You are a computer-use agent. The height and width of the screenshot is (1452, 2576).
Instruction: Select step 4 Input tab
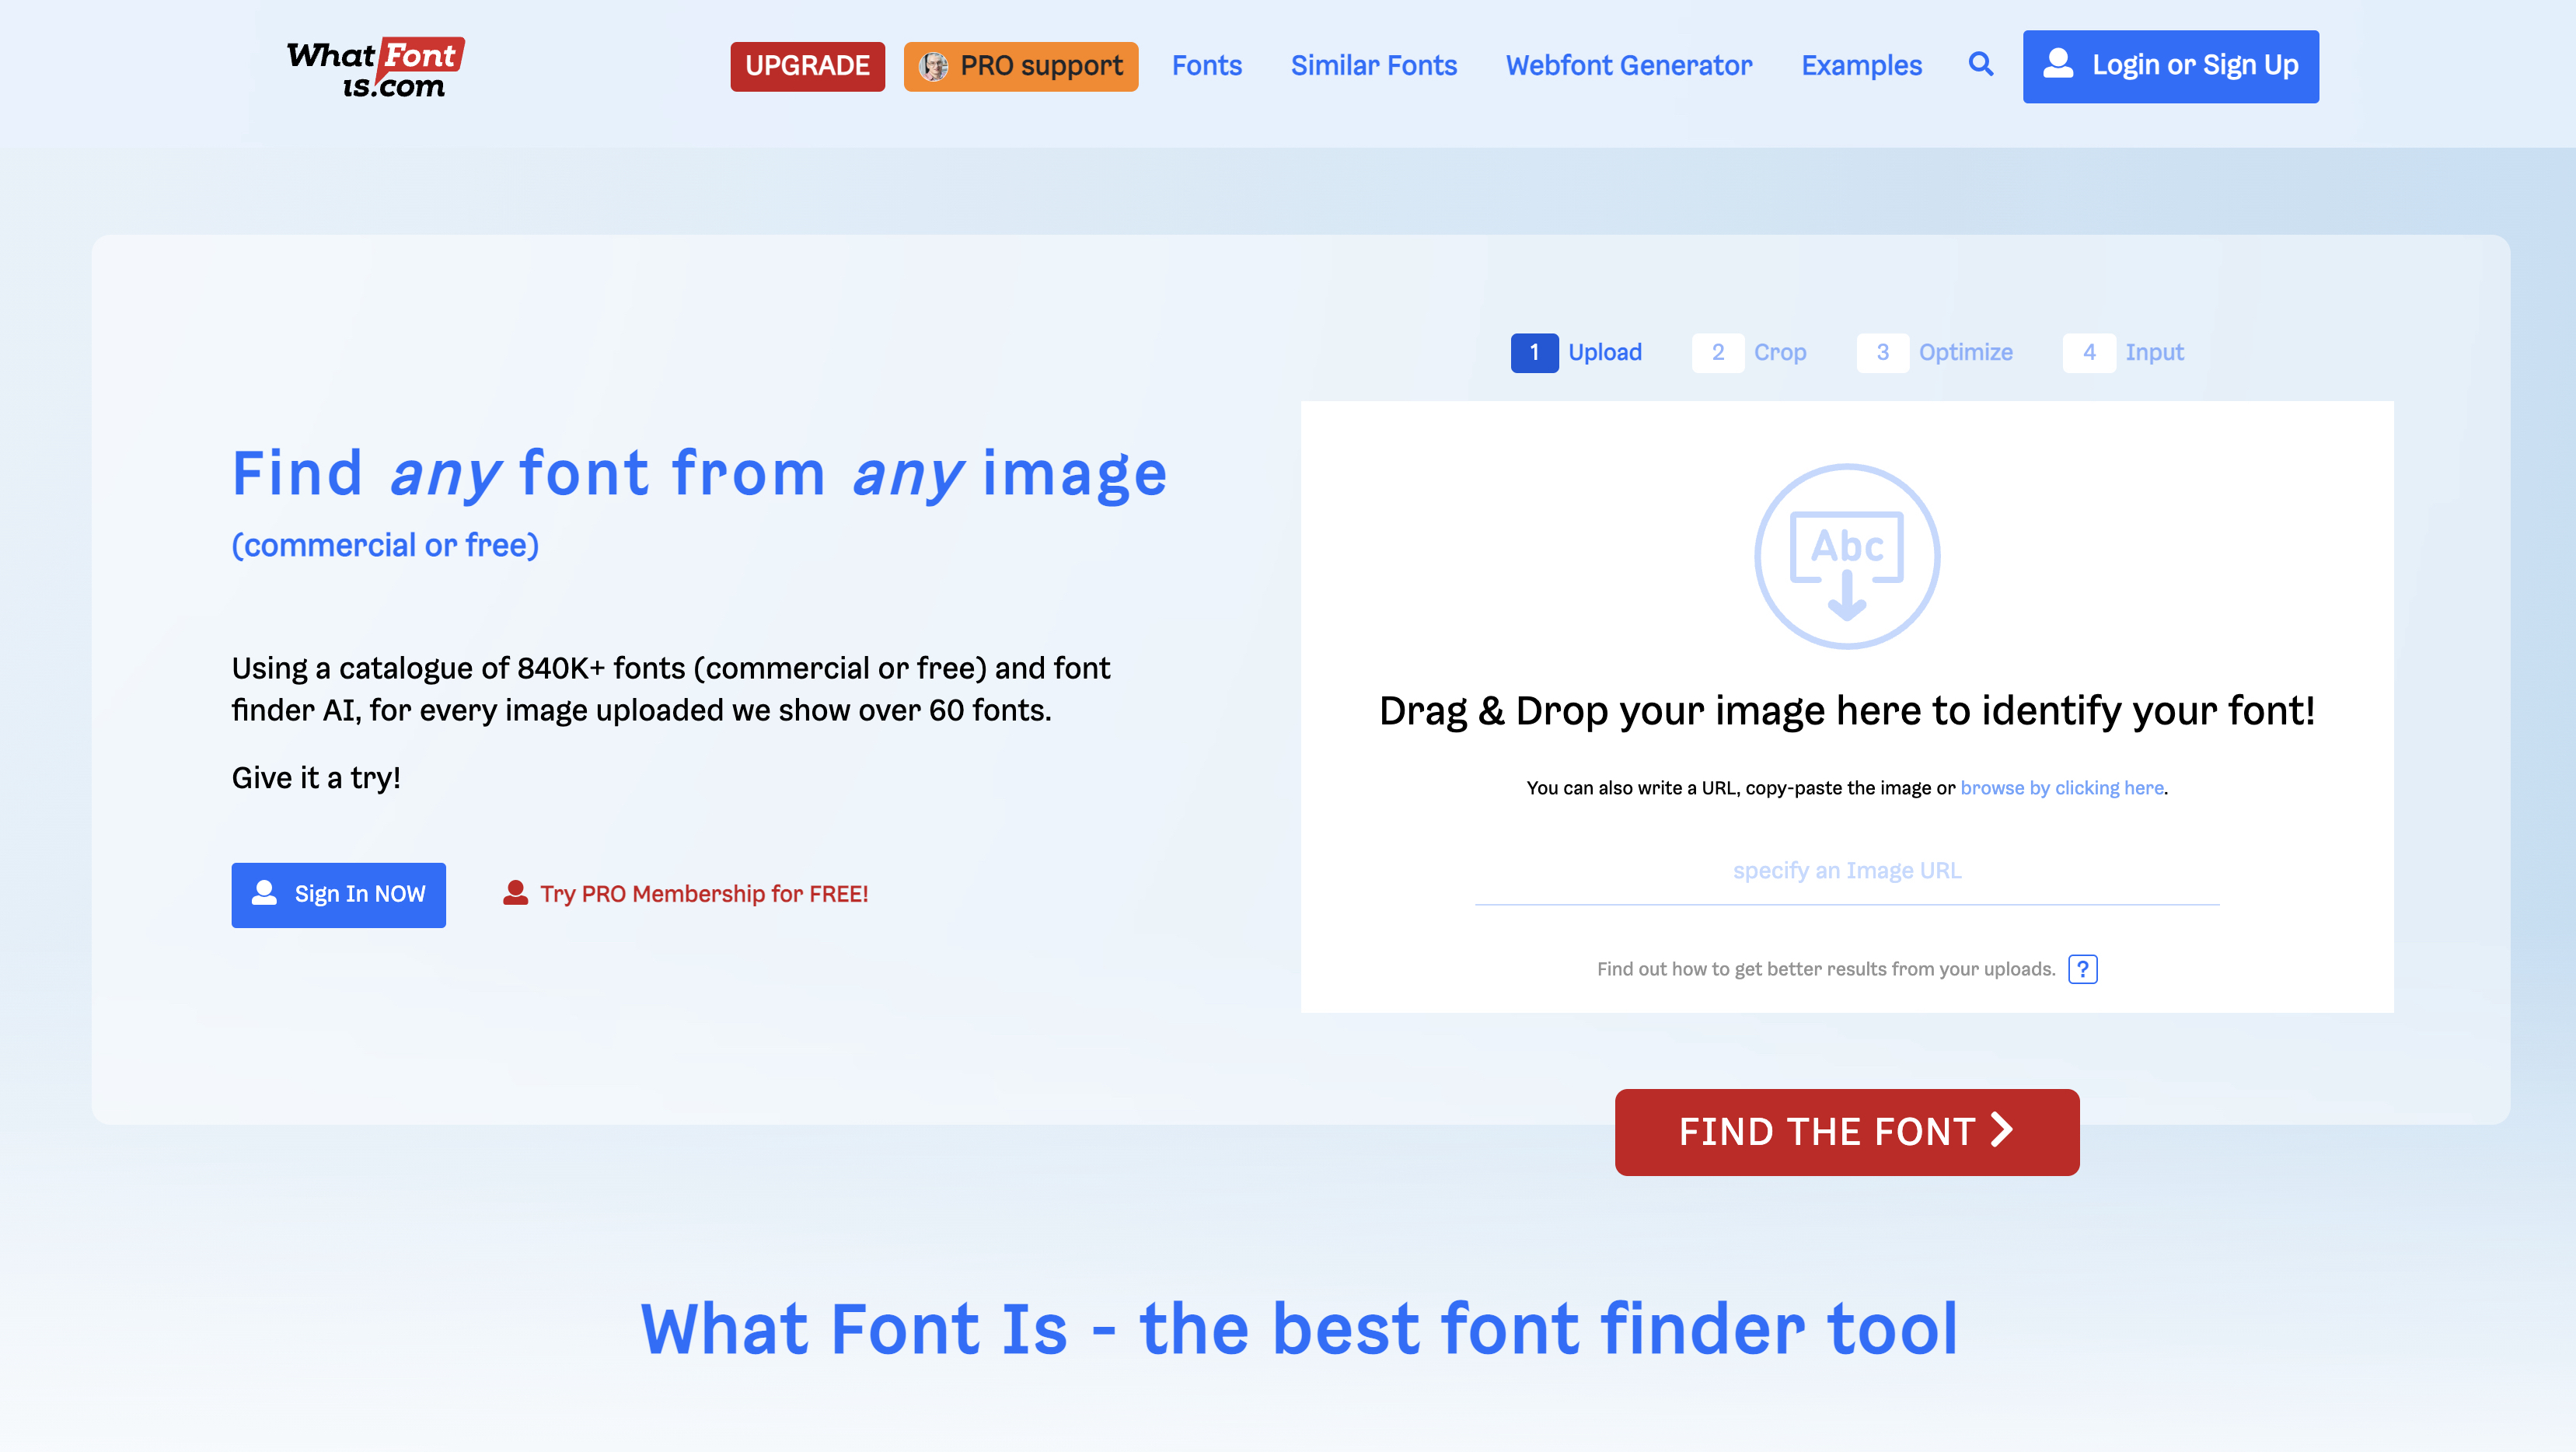coord(2124,353)
